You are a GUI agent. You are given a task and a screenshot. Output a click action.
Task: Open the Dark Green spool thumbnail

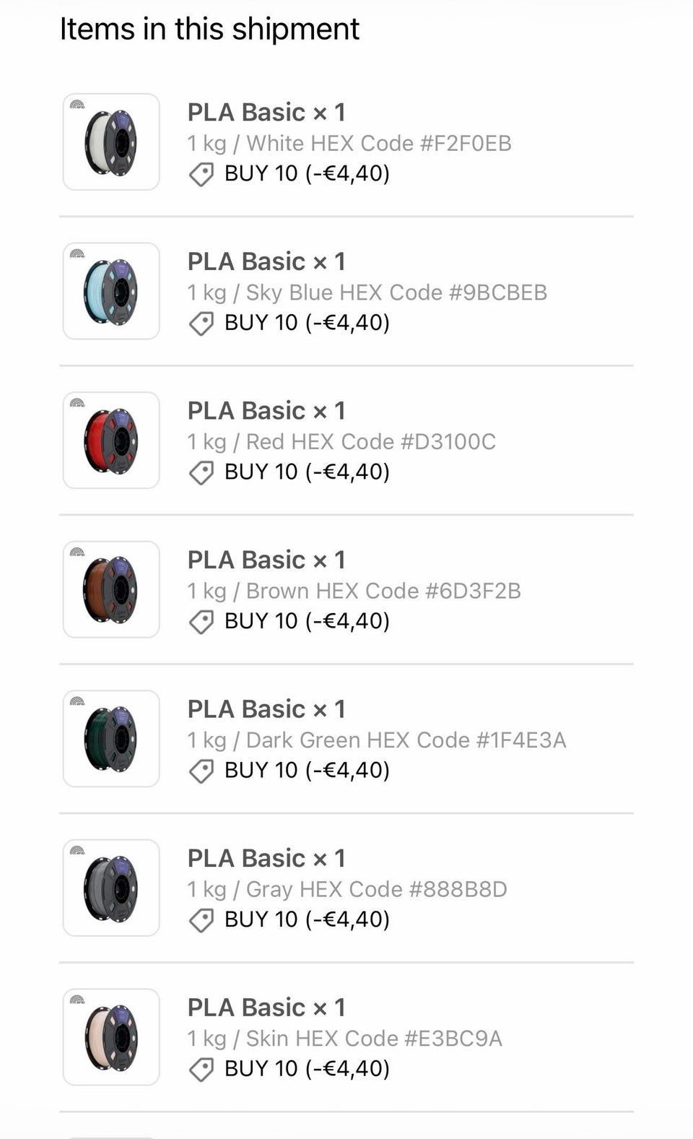point(111,738)
